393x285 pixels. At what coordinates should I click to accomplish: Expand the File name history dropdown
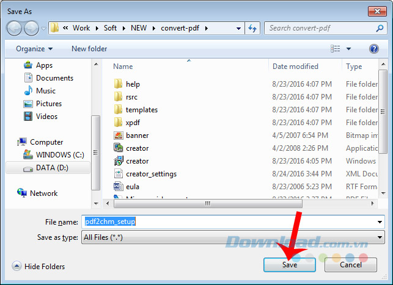click(380, 222)
